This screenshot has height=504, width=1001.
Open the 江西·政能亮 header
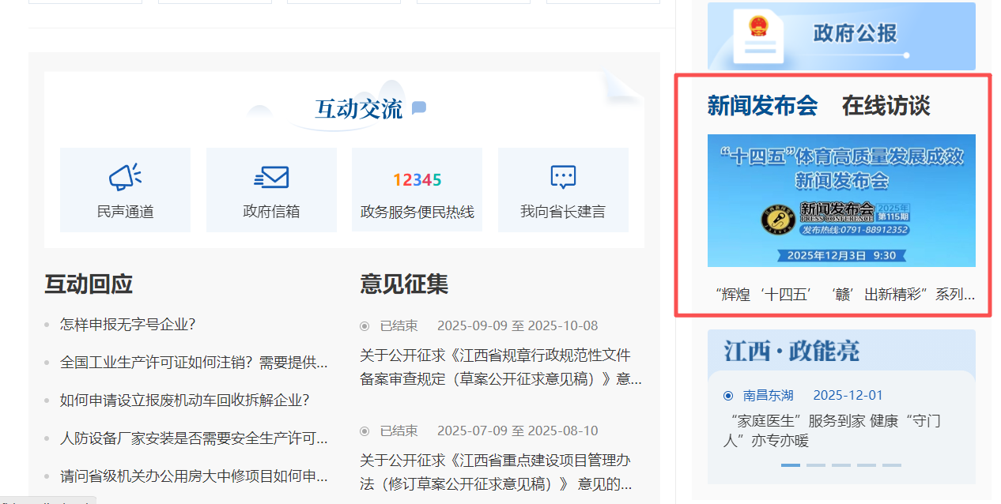[791, 350]
